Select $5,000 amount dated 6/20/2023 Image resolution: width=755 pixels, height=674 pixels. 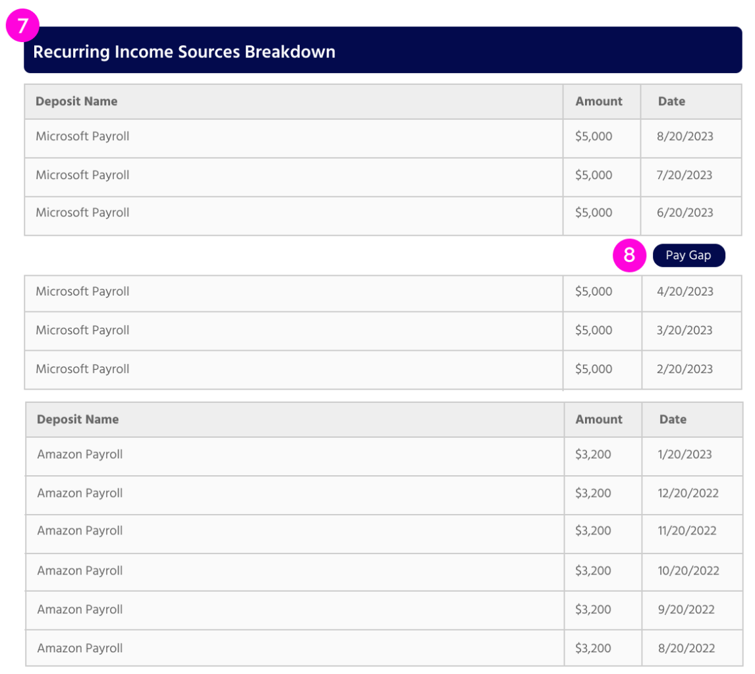[x=594, y=213]
